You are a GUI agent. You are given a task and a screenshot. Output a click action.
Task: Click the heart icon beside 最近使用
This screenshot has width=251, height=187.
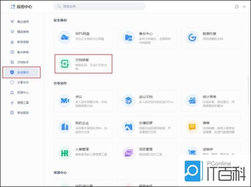pyautogui.click(x=12, y=21)
